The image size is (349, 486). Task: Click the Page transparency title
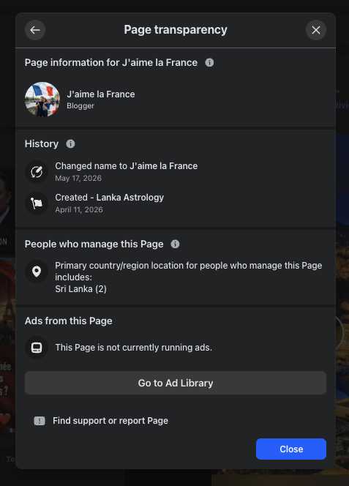[176, 30]
